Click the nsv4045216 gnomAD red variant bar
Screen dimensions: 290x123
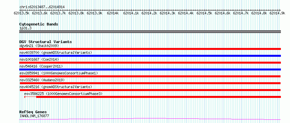click(x=150, y=90)
